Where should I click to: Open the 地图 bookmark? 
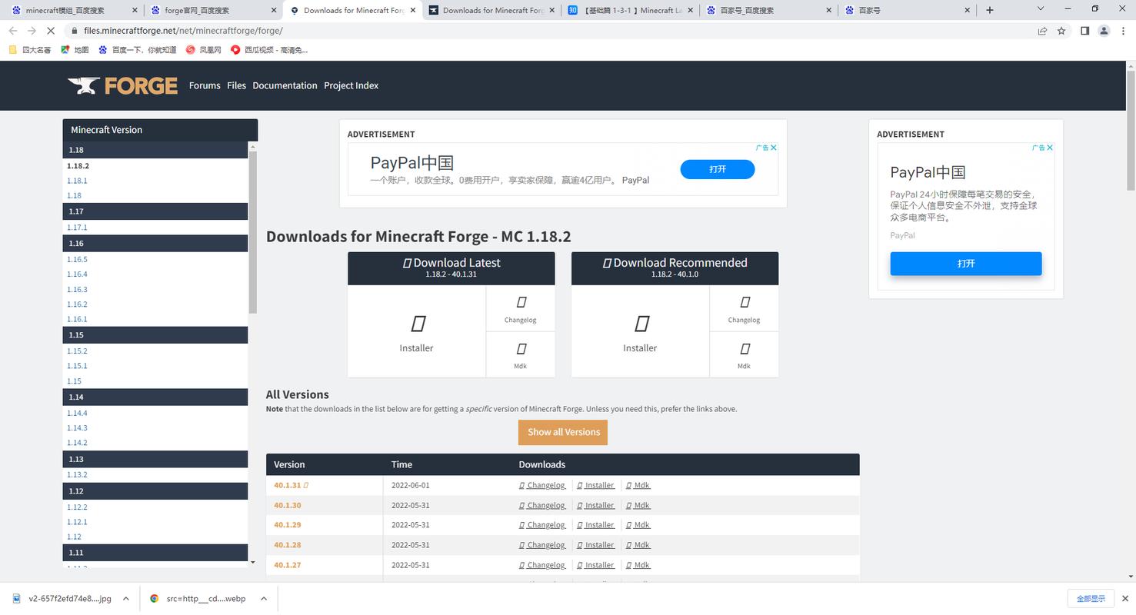75,50
